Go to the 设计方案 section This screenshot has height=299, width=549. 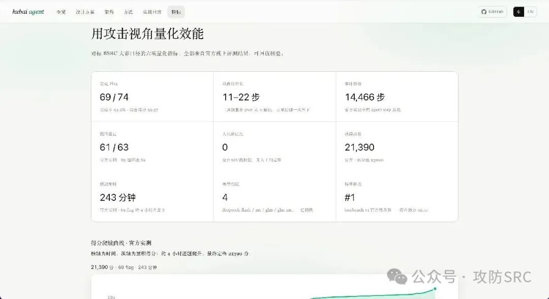pos(85,12)
